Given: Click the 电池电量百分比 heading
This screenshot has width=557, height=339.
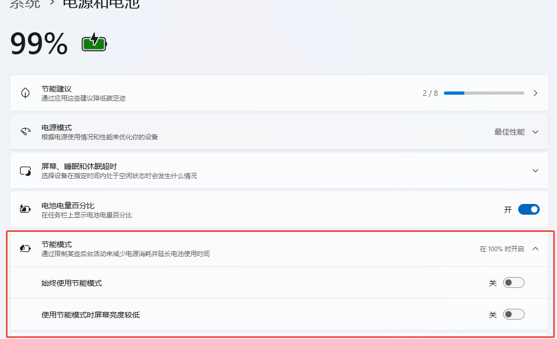Looking at the screenshot, I should click(68, 206).
